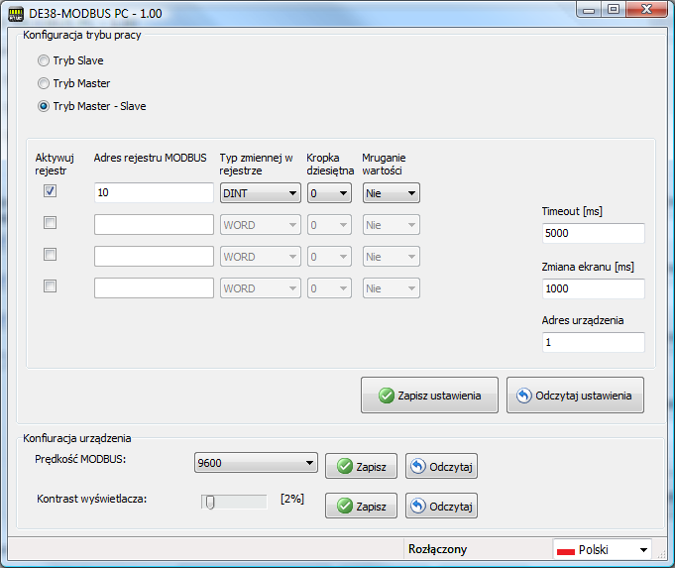Enable the second register row checkbox
Viewport: 675px width, 568px height.
50,223
